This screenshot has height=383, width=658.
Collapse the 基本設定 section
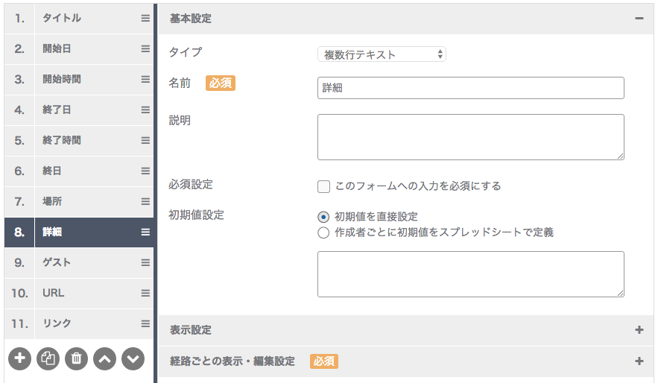point(639,19)
